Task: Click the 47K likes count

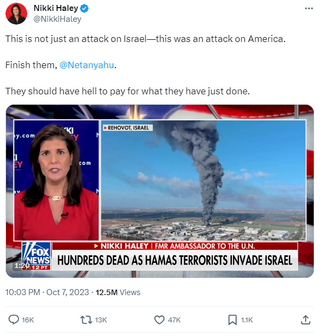Action: click(174, 320)
